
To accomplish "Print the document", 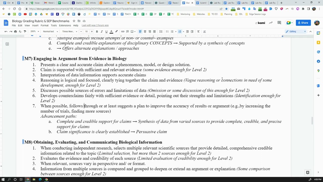I will (x=15, y=32).
